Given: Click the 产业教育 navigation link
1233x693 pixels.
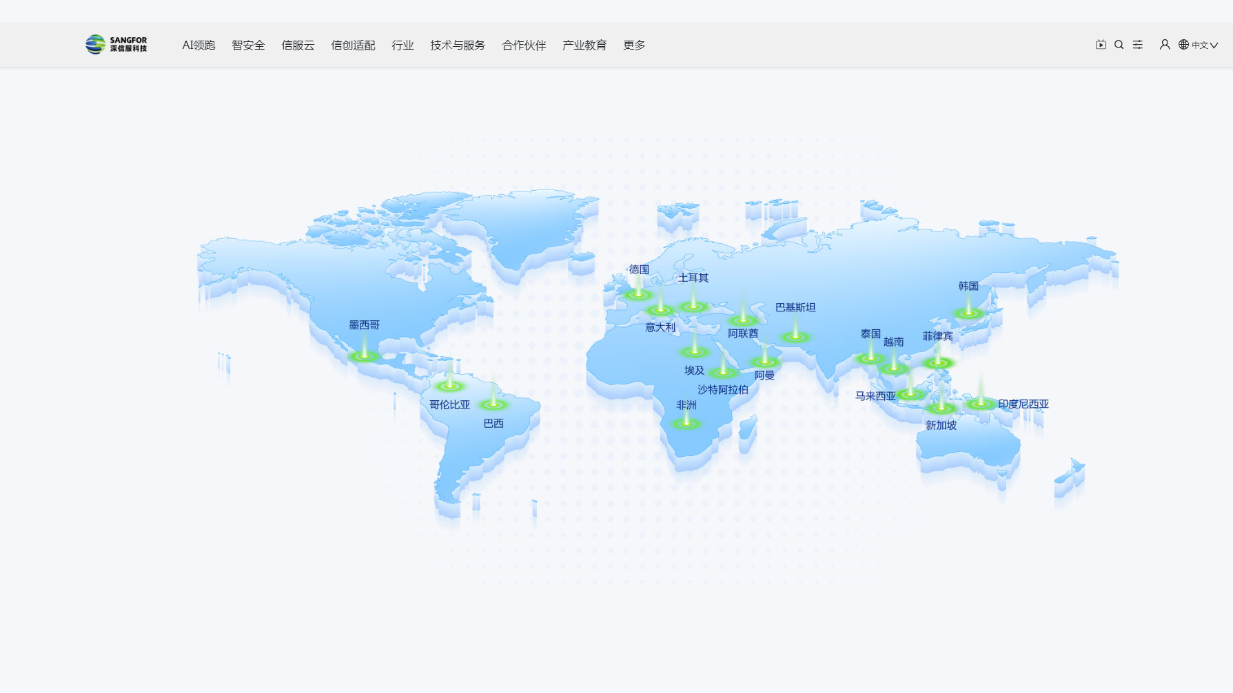Looking at the screenshot, I should [584, 45].
